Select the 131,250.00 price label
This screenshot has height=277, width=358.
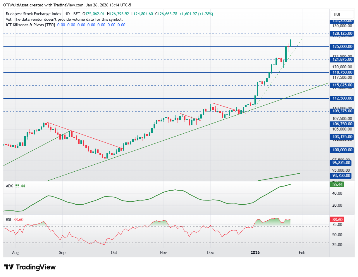(341, 21)
